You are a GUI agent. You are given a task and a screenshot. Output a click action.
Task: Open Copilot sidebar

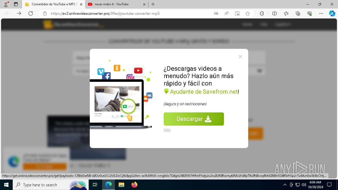point(332,13)
